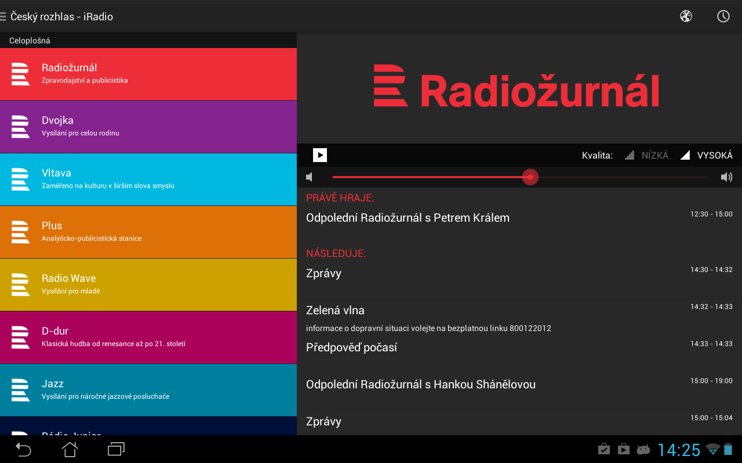
Task: Click the mute speaker icon left of slider
Action: 310,177
